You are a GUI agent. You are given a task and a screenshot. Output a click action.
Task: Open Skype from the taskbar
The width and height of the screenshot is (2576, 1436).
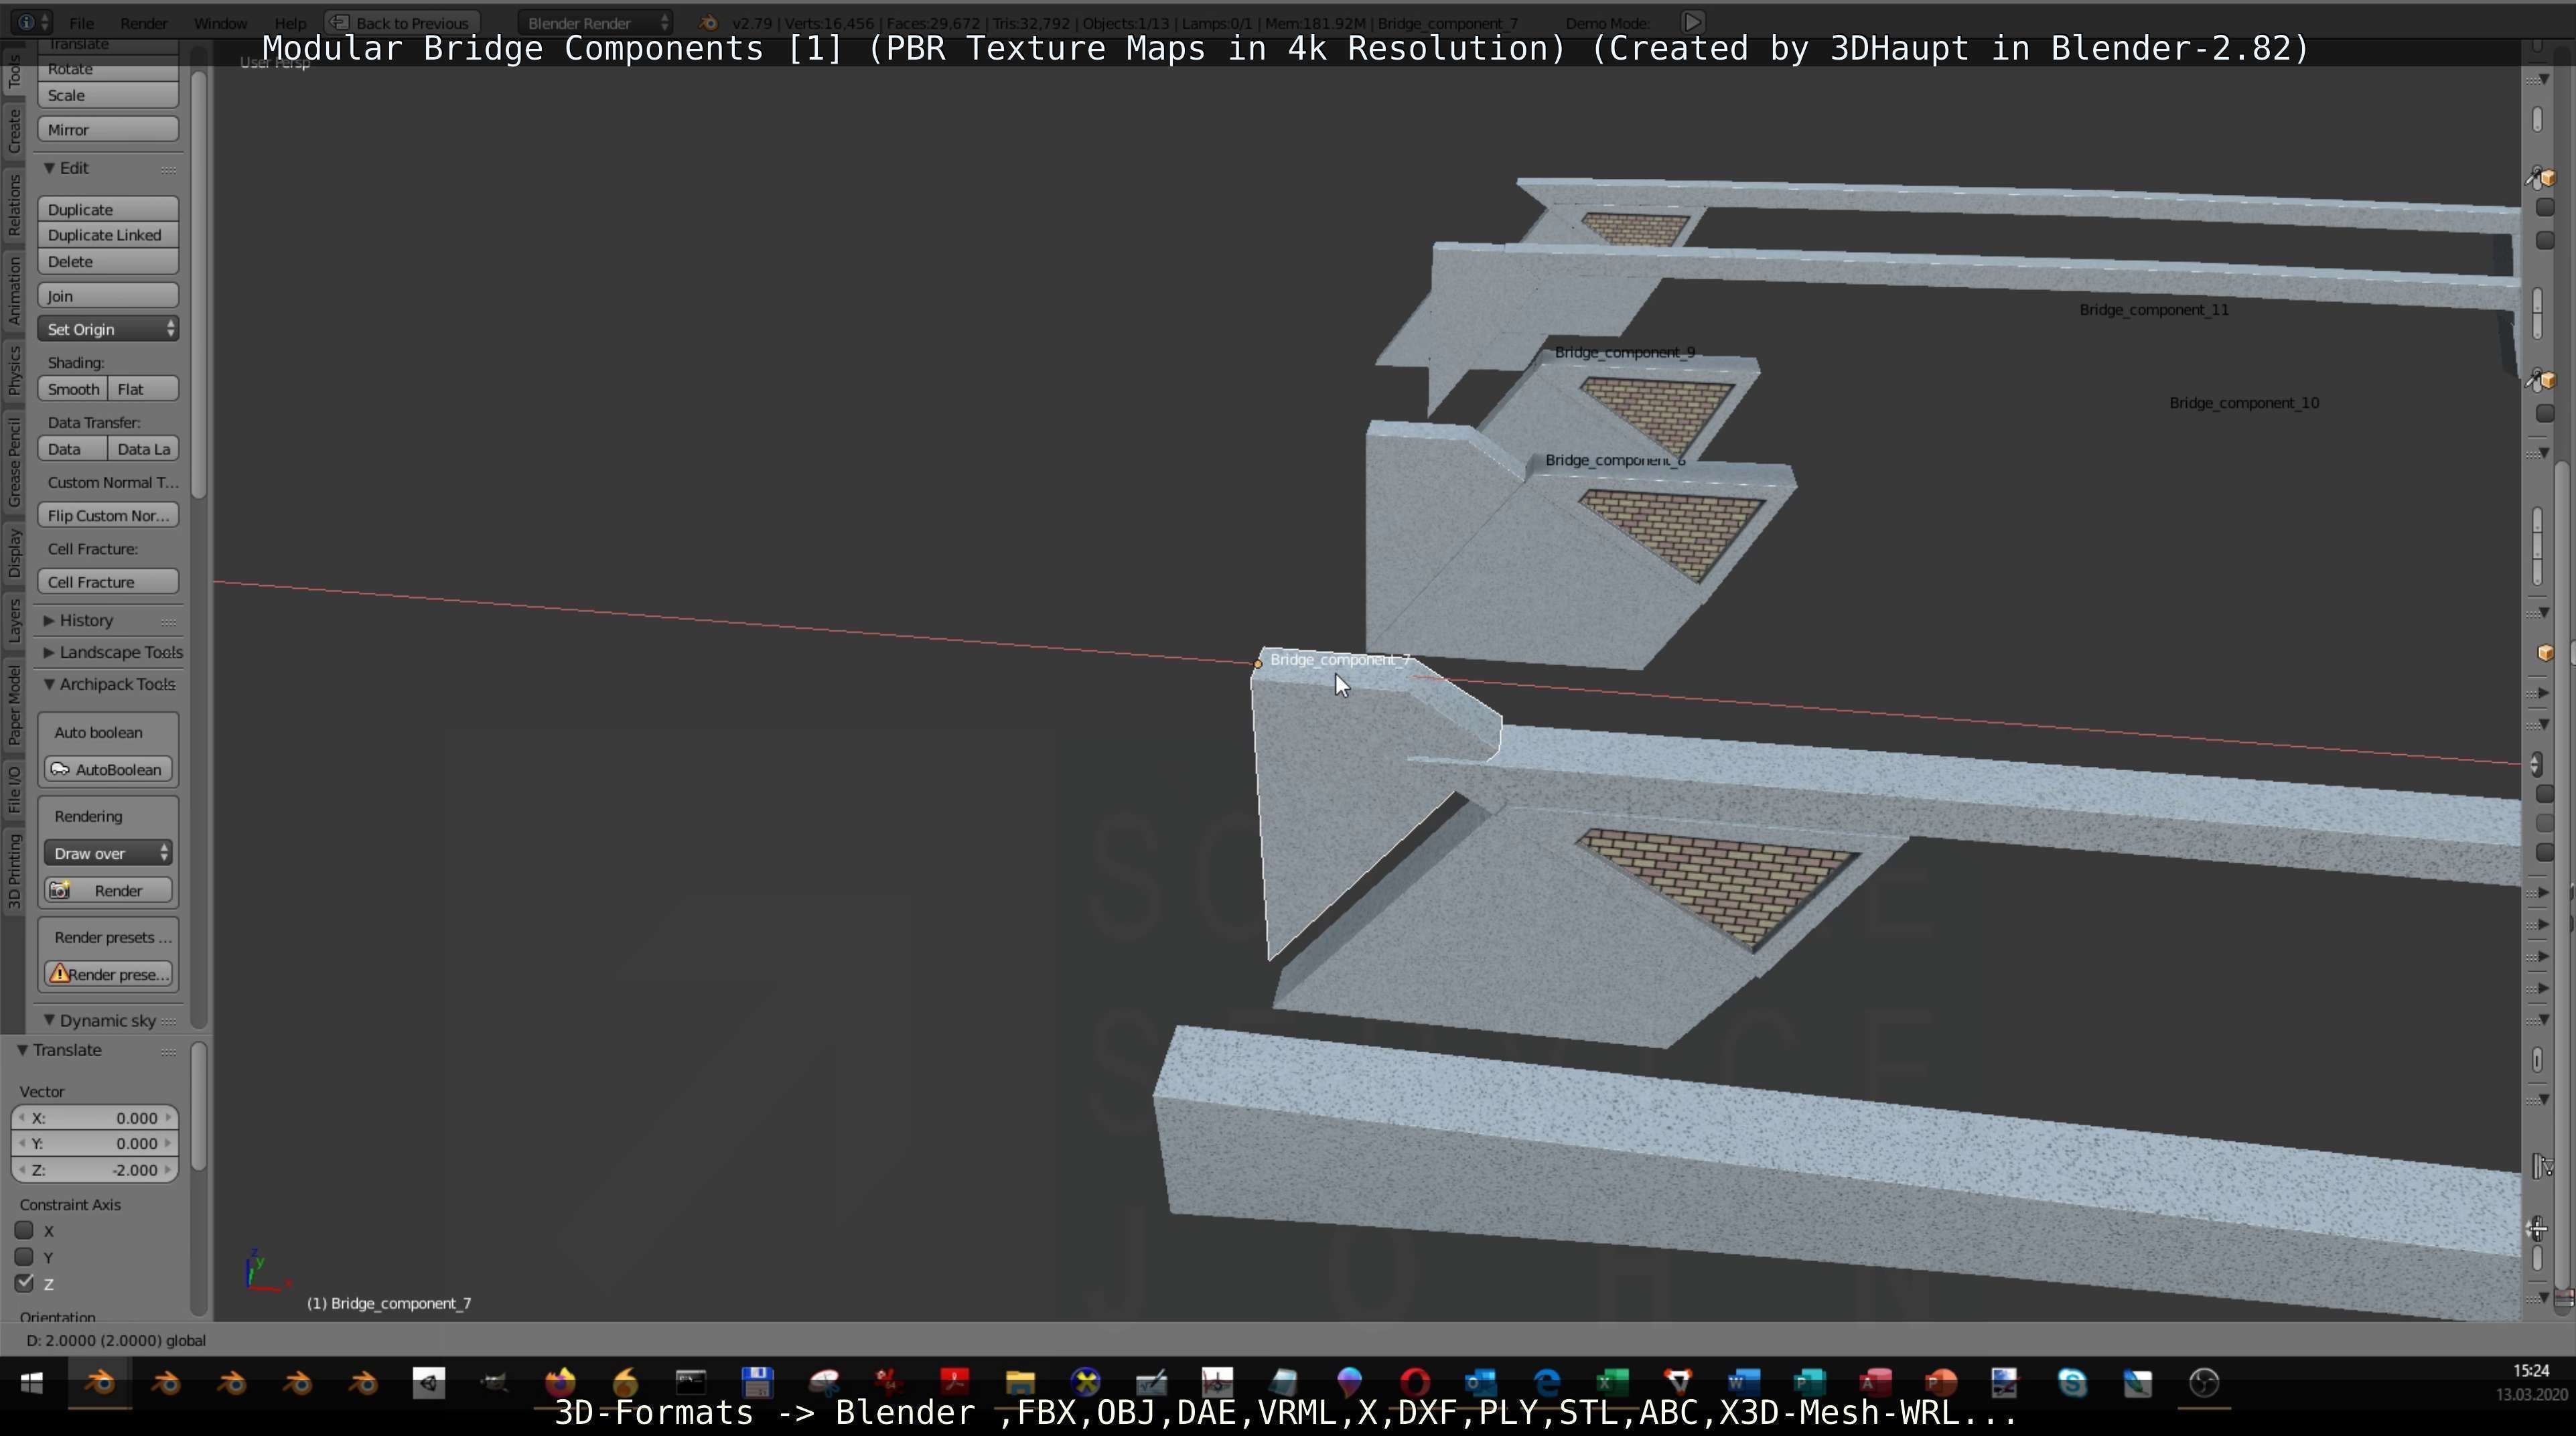click(x=2072, y=1383)
